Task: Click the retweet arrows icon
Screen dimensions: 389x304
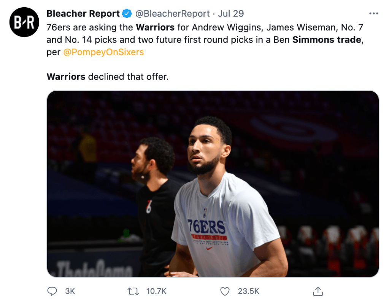Action: (x=133, y=291)
